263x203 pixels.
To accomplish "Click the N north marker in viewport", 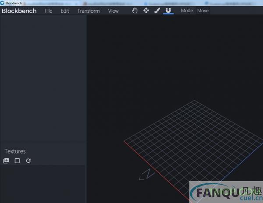I will point(147,174).
